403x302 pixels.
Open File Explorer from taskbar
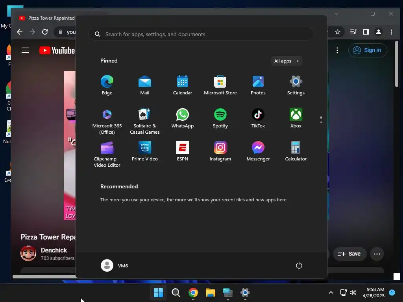click(210, 293)
